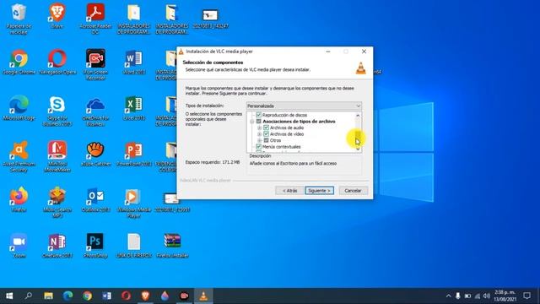This screenshot has width=540, height=304.
Task: Select the Firefox Installer archive icon
Action: click(172, 246)
